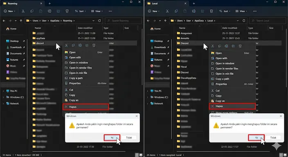The height and width of the screenshot is (157, 288).
Task: Click Copy icon in Roaming window toolbar
Action: [32, 11]
